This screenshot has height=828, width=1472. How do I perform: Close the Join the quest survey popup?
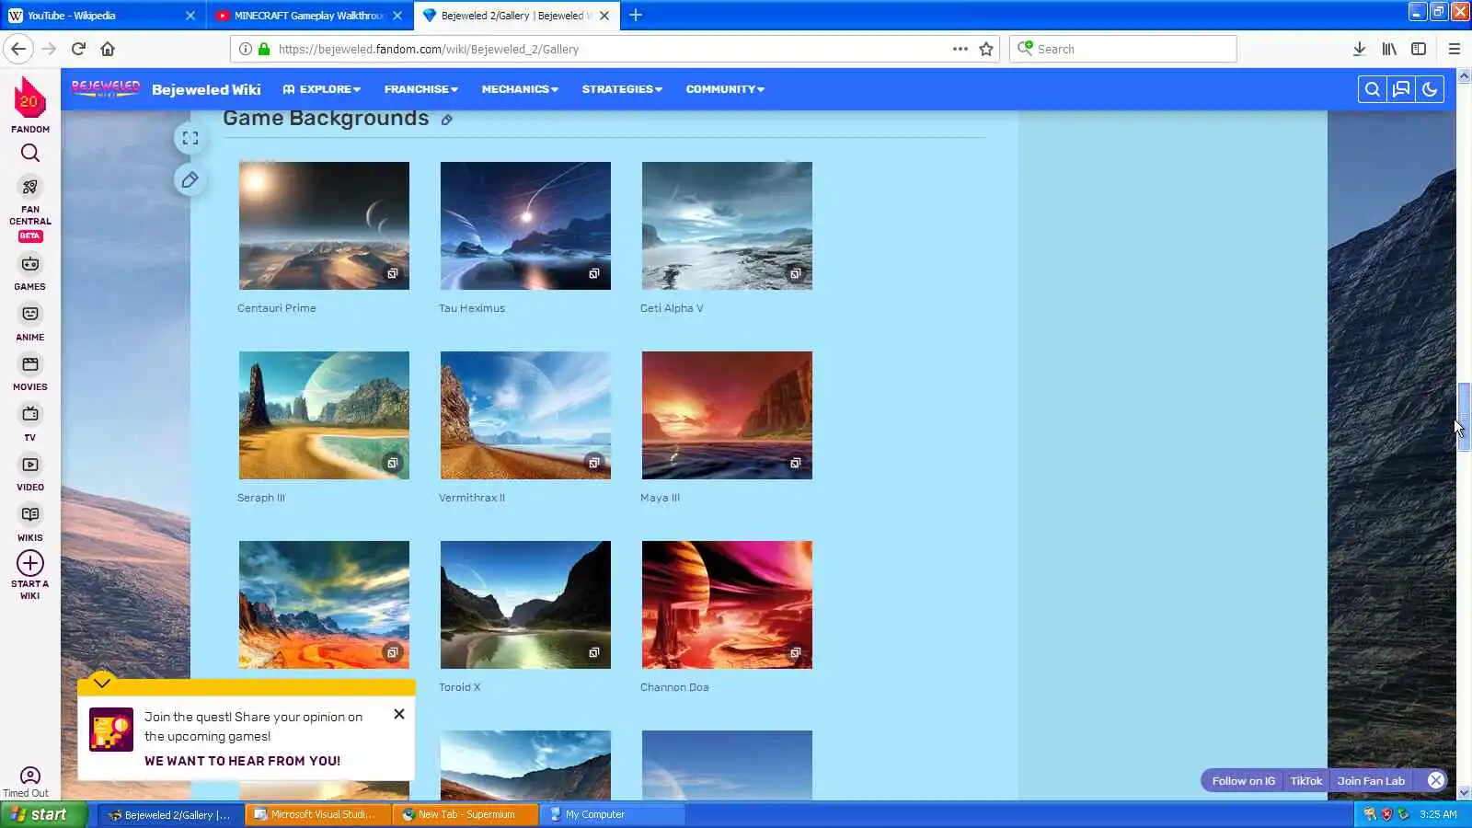coord(399,714)
